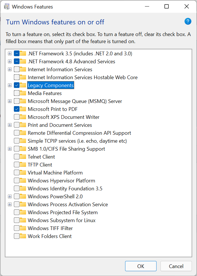Click folder icon next to Windows Subsystem for Linux
The image size is (197, 276).
pos(23,220)
